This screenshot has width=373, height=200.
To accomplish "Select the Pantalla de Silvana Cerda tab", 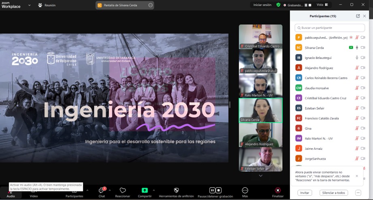I will [x=125, y=5].
